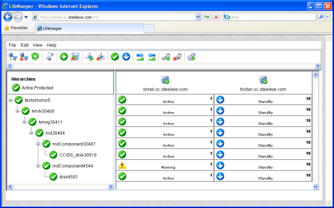Click the green checkmark In Service toolbar icon
Image resolution: width=334 pixels, height=208 pixels.
pos(115,57)
